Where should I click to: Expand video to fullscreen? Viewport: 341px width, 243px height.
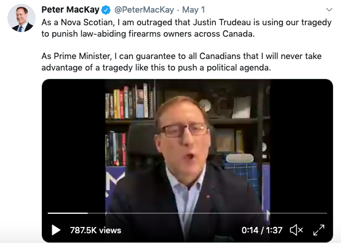click(319, 230)
